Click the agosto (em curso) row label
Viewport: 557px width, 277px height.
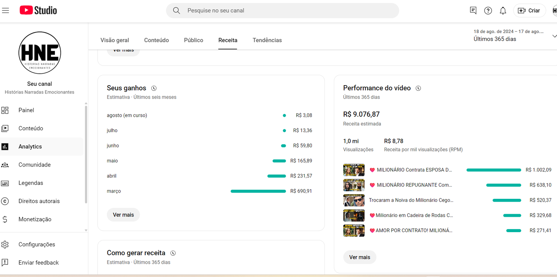coord(127,115)
